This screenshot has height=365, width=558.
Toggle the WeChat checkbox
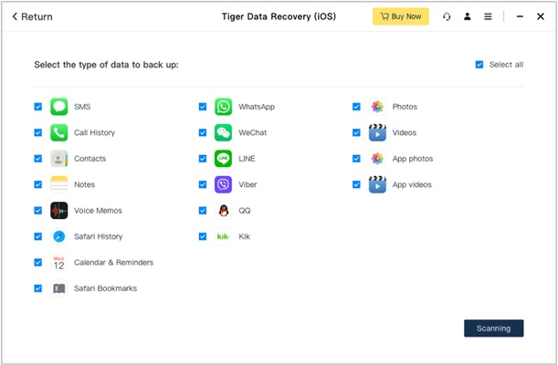(203, 132)
